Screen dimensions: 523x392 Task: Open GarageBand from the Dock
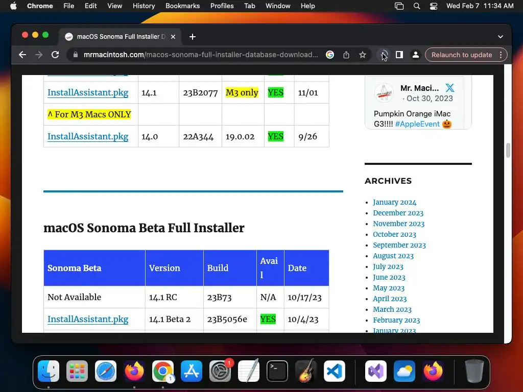tap(306, 371)
